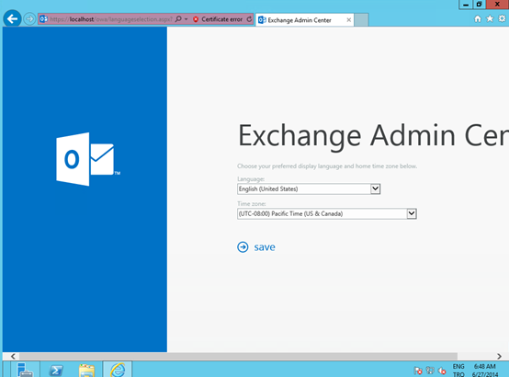The image size is (509, 377).
Task: Click the Action Center flag tray icon
Action: point(418,371)
